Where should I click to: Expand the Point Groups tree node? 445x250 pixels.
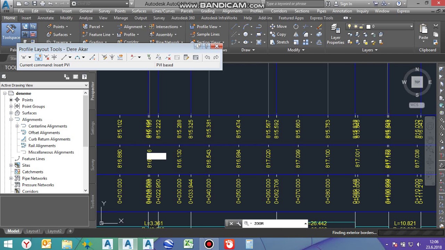pos(11,107)
